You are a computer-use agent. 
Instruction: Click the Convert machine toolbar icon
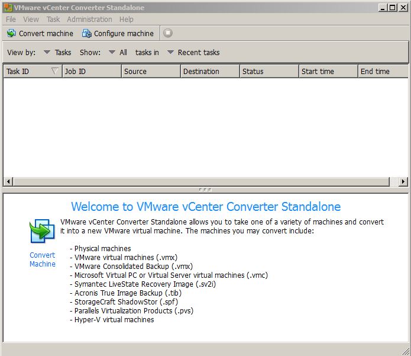coord(11,33)
